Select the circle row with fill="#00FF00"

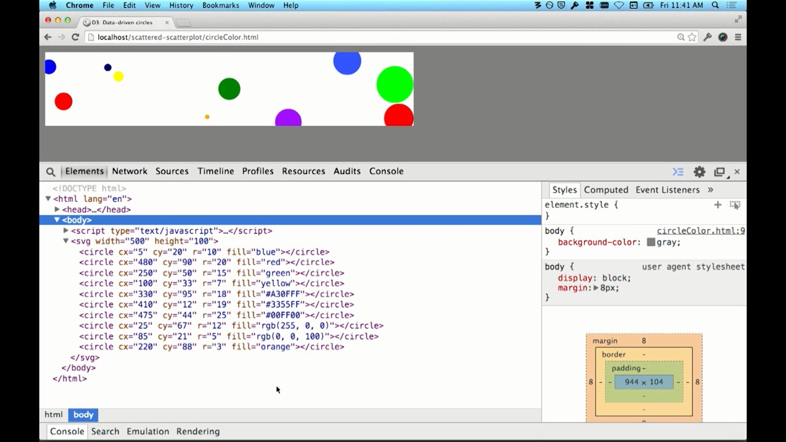tap(216, 315)
